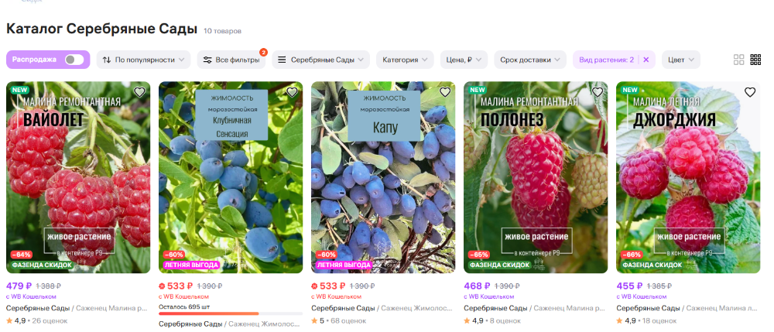Open the По популярности sort dropdown
The image size is (774, 332).
(144, 60)
